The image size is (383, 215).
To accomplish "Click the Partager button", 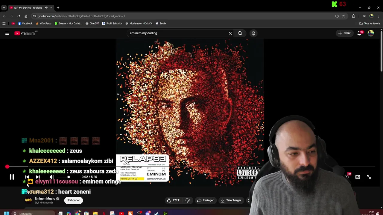I will coord(205,200).
